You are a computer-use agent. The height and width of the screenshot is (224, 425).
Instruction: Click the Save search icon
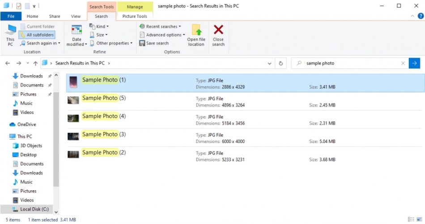142,43
